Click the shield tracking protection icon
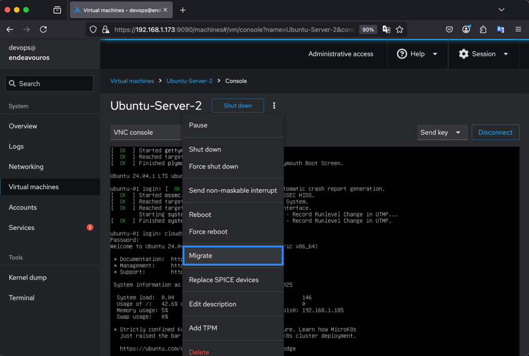Screen dimensions: 529x356 tap(93, 29)
